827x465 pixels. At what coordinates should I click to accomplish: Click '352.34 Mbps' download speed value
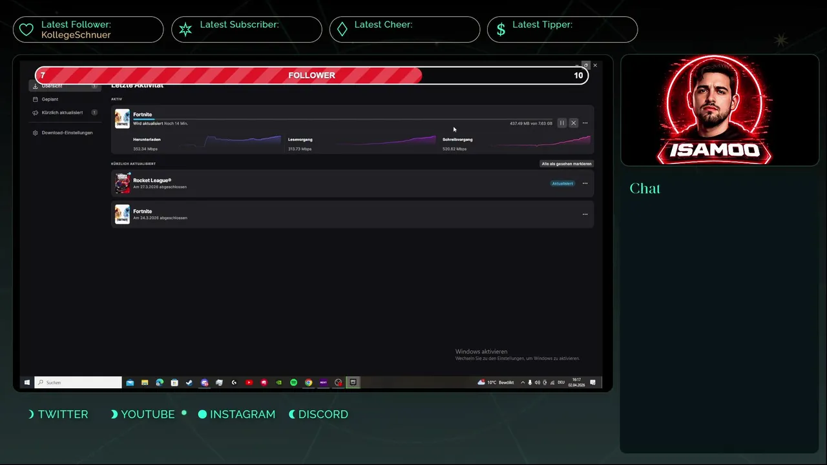pyautogui.click(x=145, y=149)
